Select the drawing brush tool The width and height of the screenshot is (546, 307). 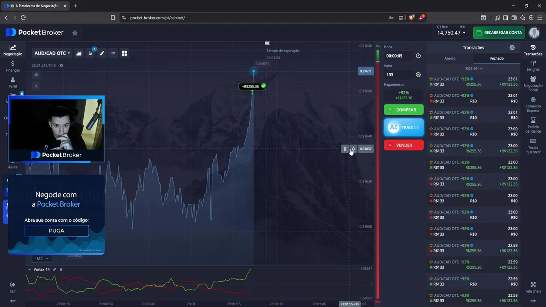click(x=102, y=53)
